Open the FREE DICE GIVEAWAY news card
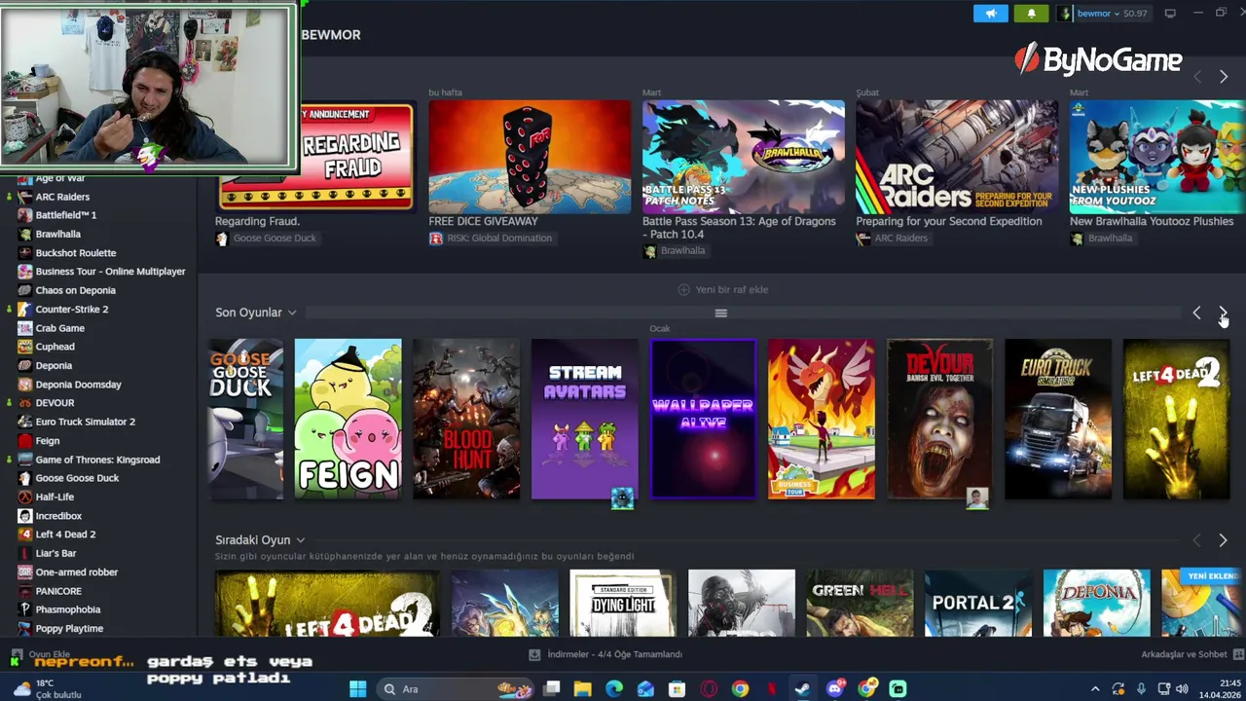The image size is (1246, 701). [530, 156]
